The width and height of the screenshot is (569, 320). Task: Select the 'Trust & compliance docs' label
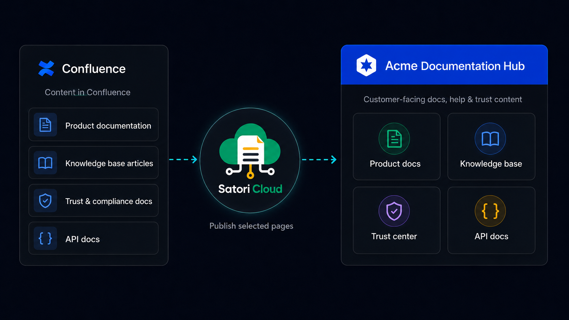pyautogui.click(x=109, y=201)
